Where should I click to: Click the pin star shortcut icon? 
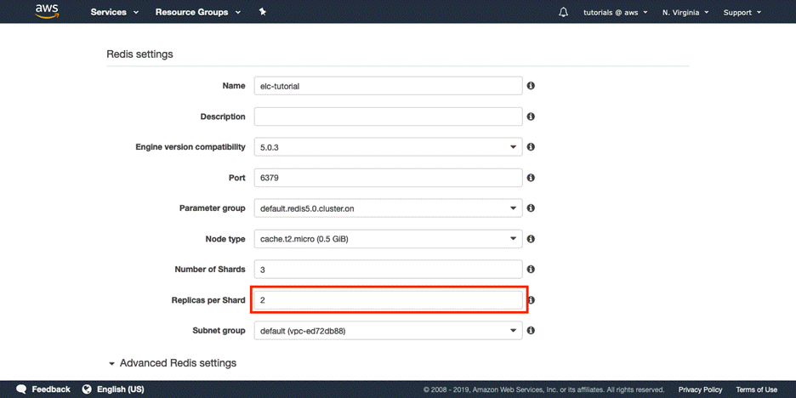click(263, 12)
